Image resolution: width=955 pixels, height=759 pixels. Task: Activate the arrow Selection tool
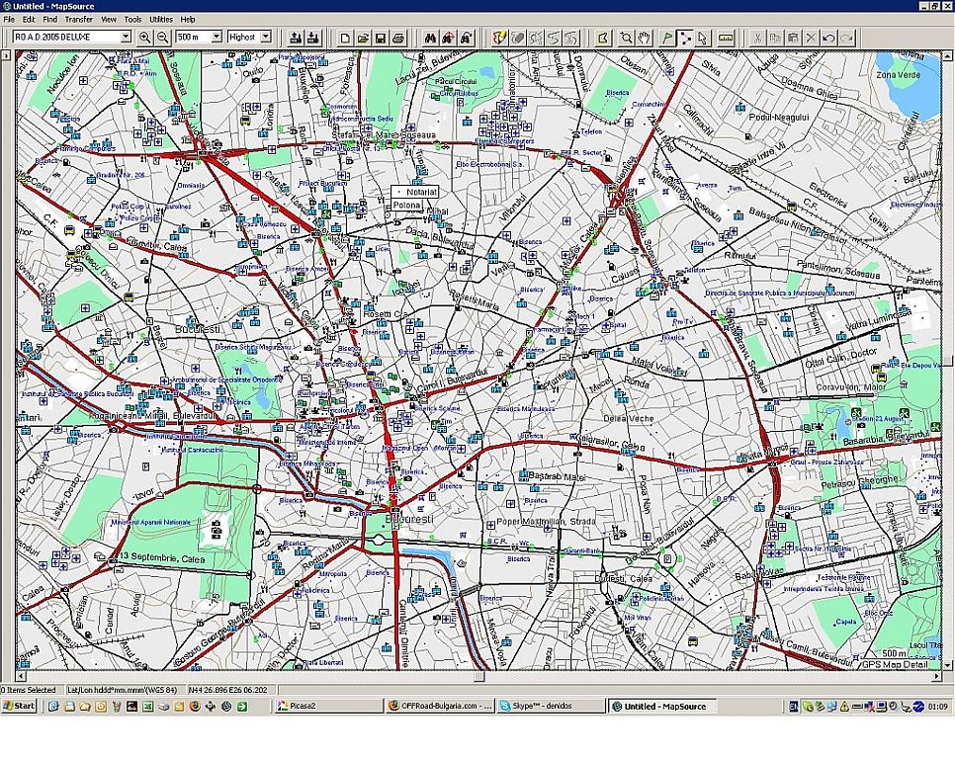coord(702,38)
